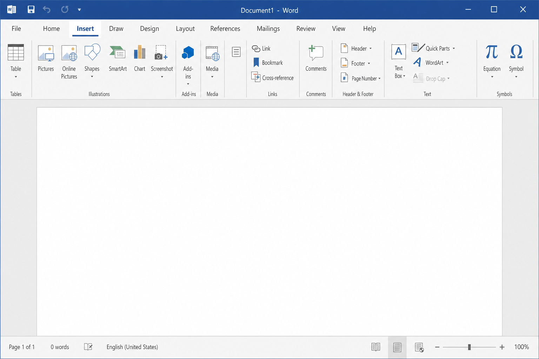Screen dimensions: 539x359
Task: Maximize the Word window
Action: (494, 9)
